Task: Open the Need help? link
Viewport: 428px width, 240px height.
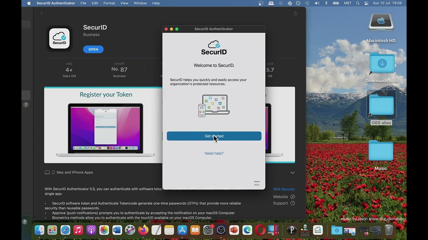Action: click(x=214, y=153)
